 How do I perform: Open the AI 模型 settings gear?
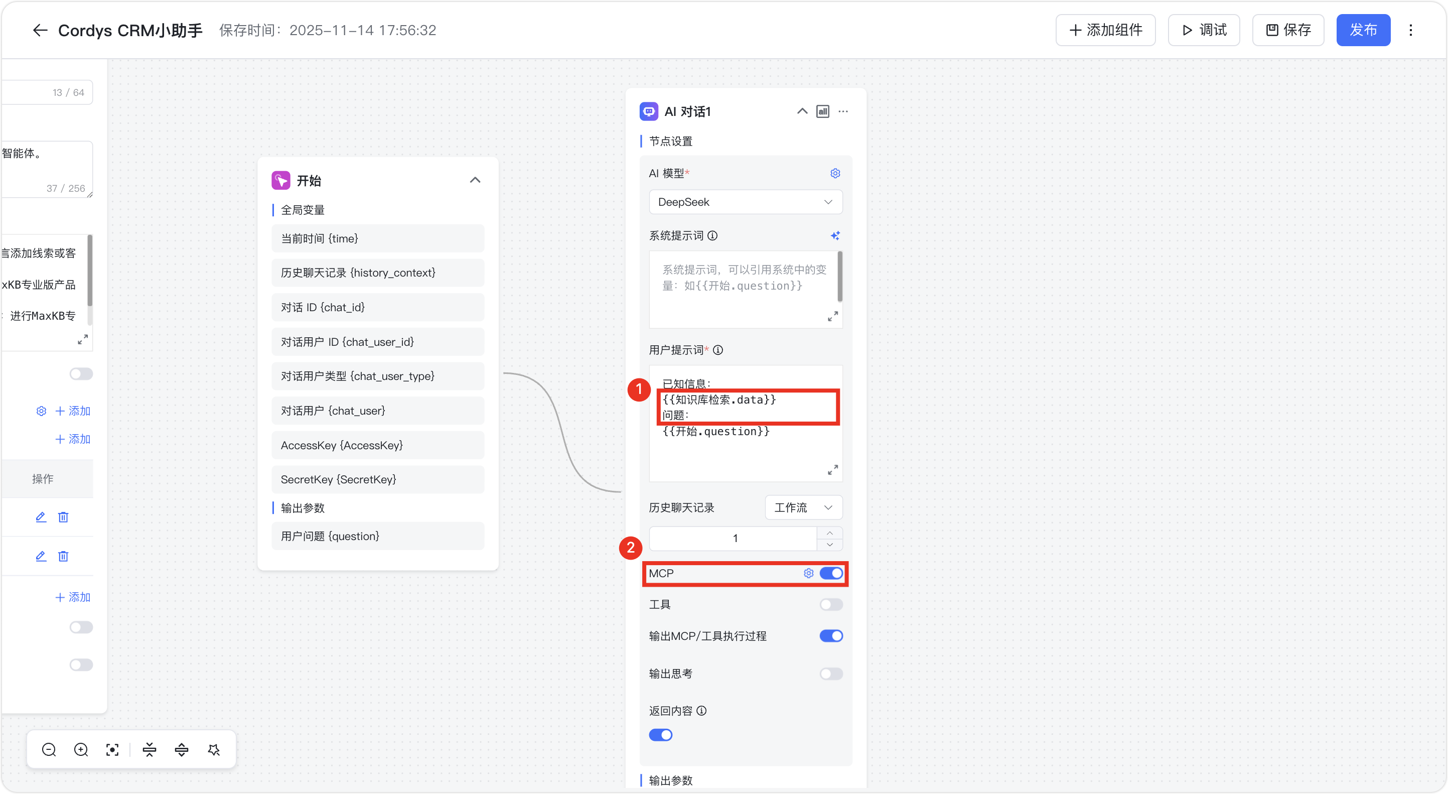tap(835, 173)
